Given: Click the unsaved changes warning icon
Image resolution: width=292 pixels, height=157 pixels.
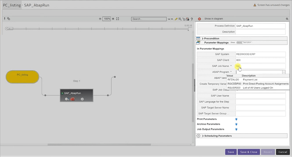Looking at the screenshot, I should [255, 5].
